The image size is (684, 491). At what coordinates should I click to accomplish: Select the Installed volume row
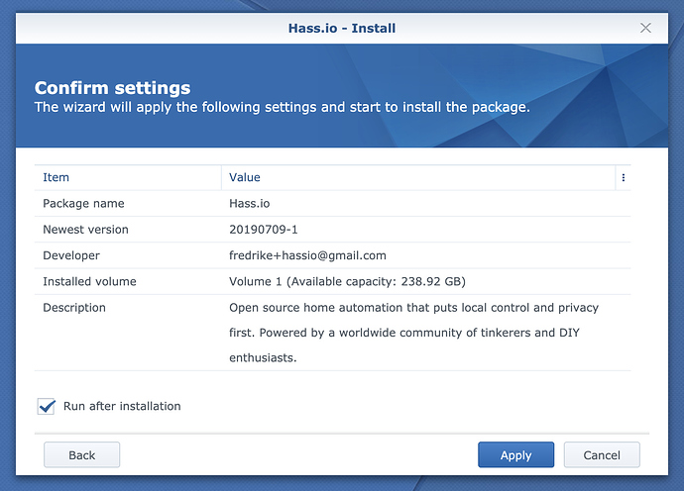(x=332, y=281)
